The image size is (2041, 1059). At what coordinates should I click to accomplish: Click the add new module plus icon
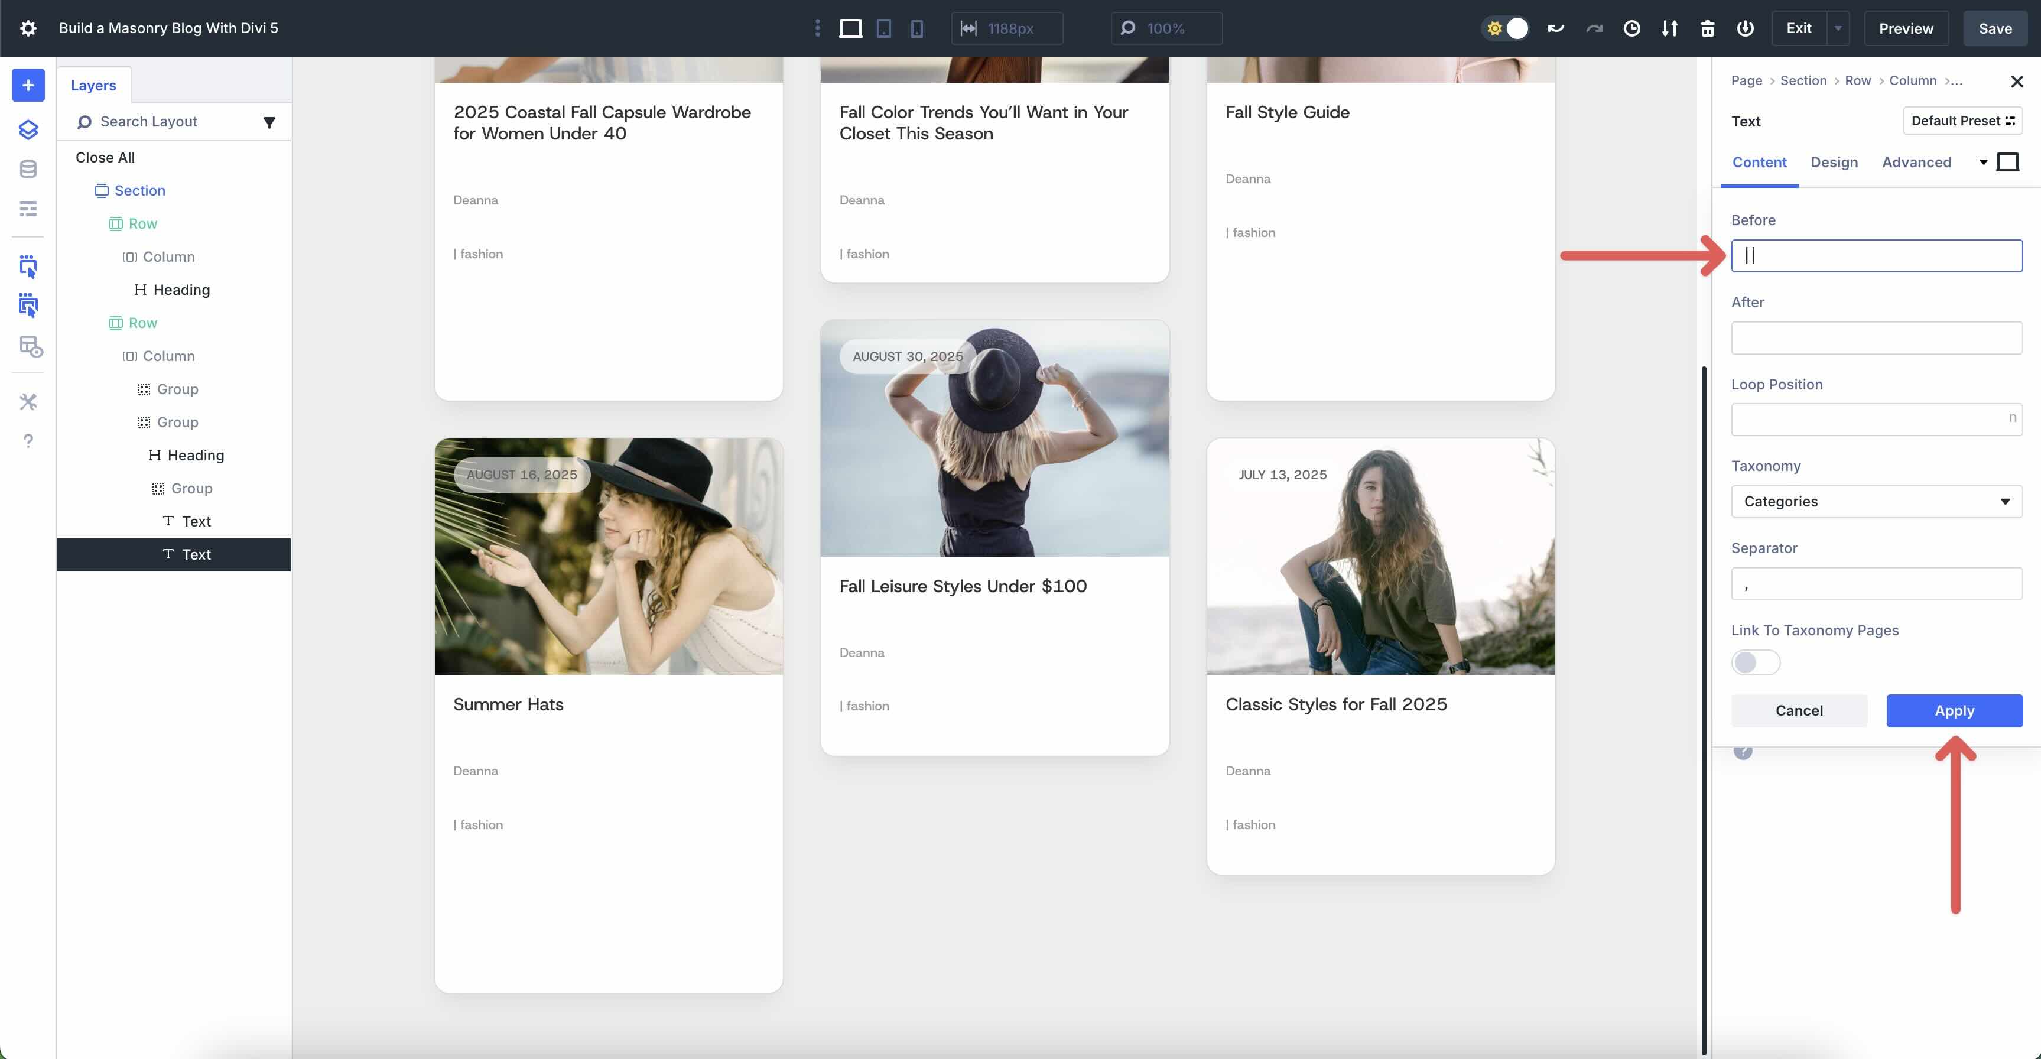[x=28, y=85]
